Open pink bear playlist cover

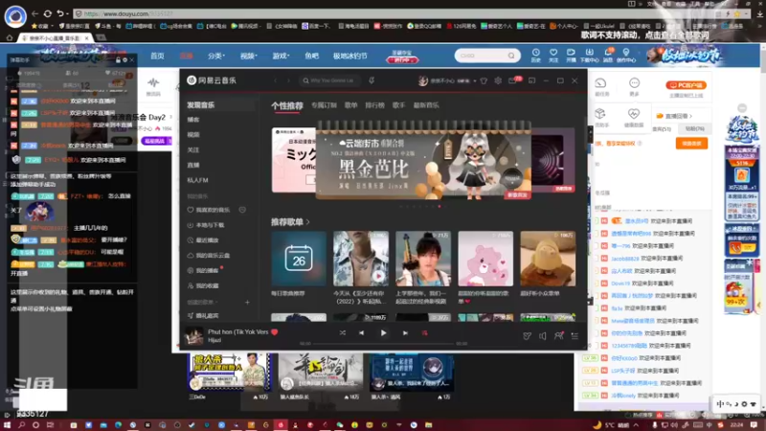coord(485,259)
